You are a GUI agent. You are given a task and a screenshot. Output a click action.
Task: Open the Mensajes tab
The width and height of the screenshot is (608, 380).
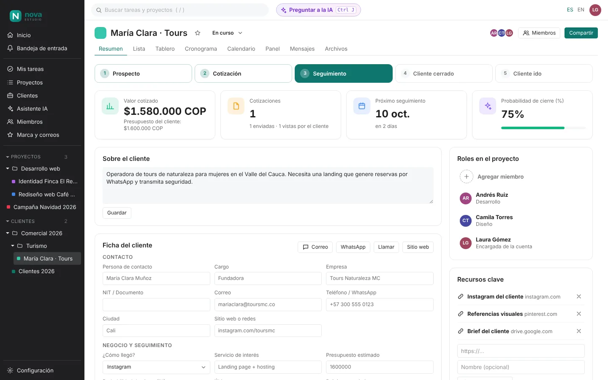click(302, 49)
